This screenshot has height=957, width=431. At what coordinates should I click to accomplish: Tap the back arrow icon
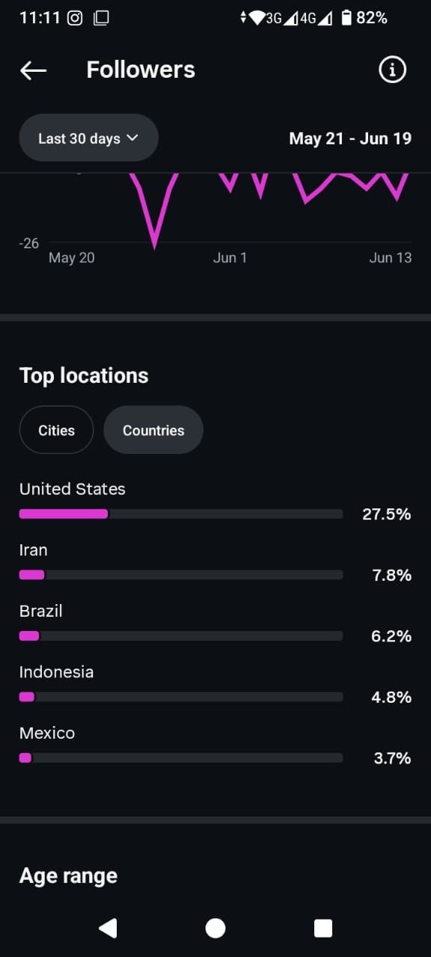tap(33, 70)
